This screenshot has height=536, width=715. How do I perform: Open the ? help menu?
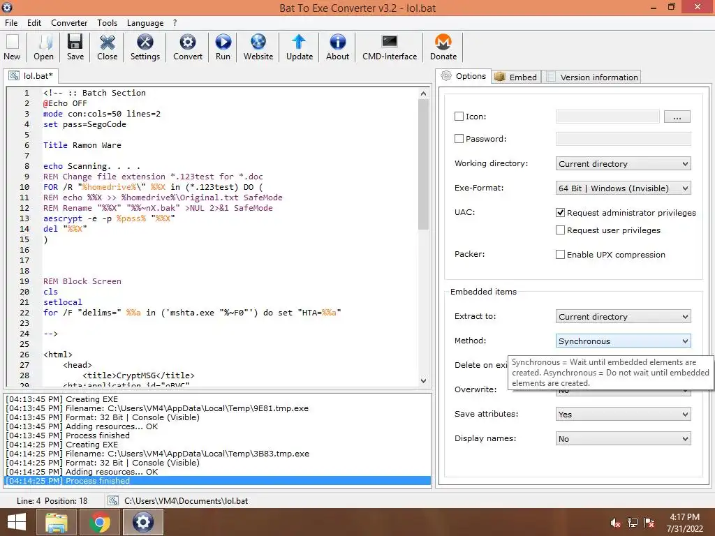(175, 23)
